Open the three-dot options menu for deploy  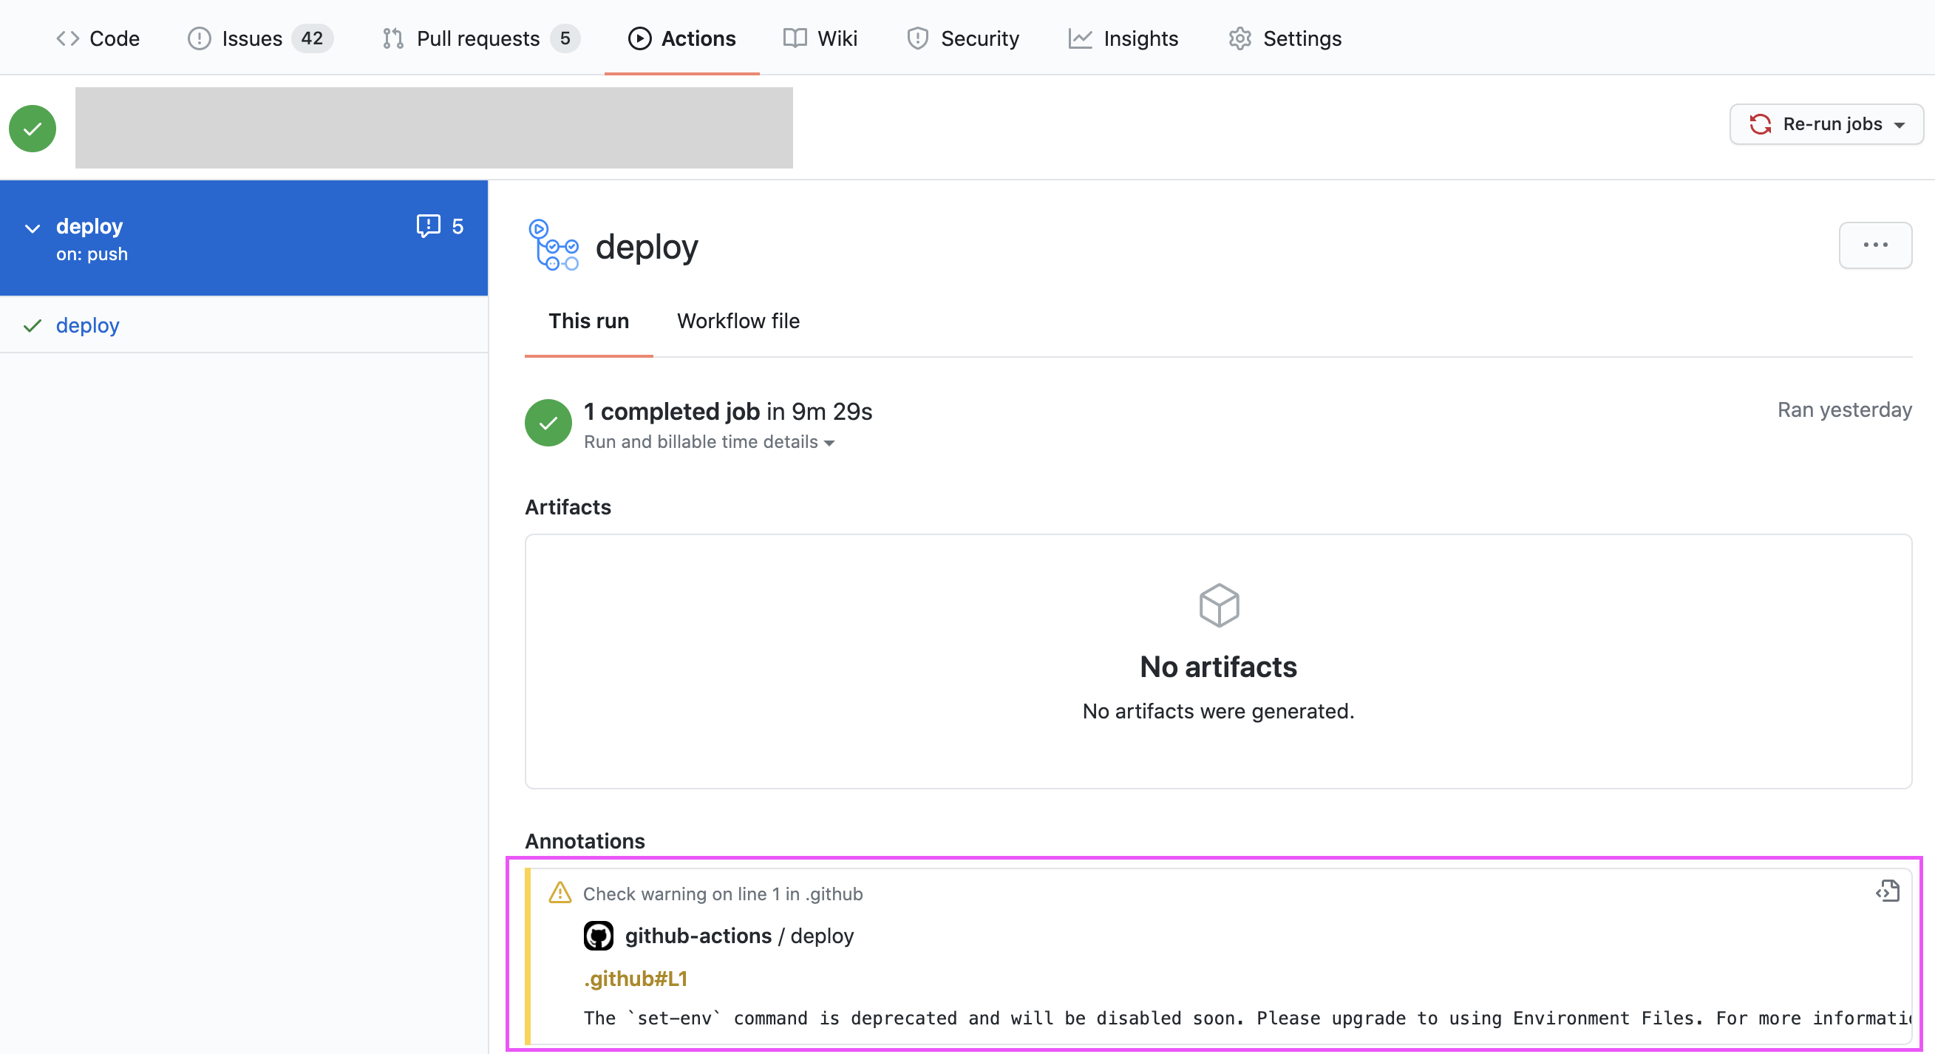[x=1874, y=245]
